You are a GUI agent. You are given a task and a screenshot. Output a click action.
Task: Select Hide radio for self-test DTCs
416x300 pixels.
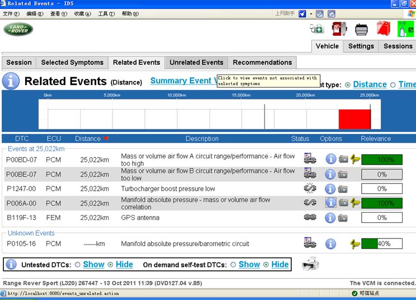[x=266, y=265]
